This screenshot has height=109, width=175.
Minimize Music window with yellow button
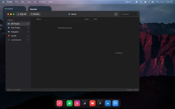click(11, 14)
